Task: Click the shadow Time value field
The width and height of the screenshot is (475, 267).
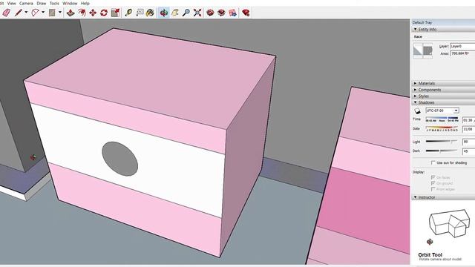Action: (468, 120)
